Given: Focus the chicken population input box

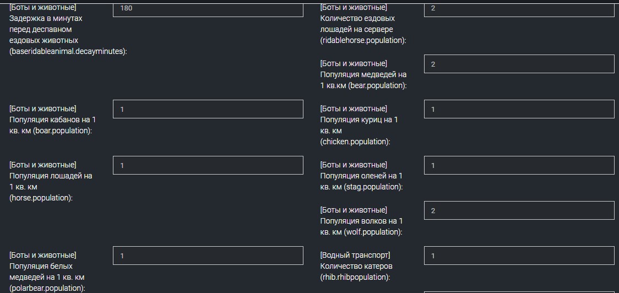Looking at the screenshot, I should pyautogui.click(x=519, y=109).
